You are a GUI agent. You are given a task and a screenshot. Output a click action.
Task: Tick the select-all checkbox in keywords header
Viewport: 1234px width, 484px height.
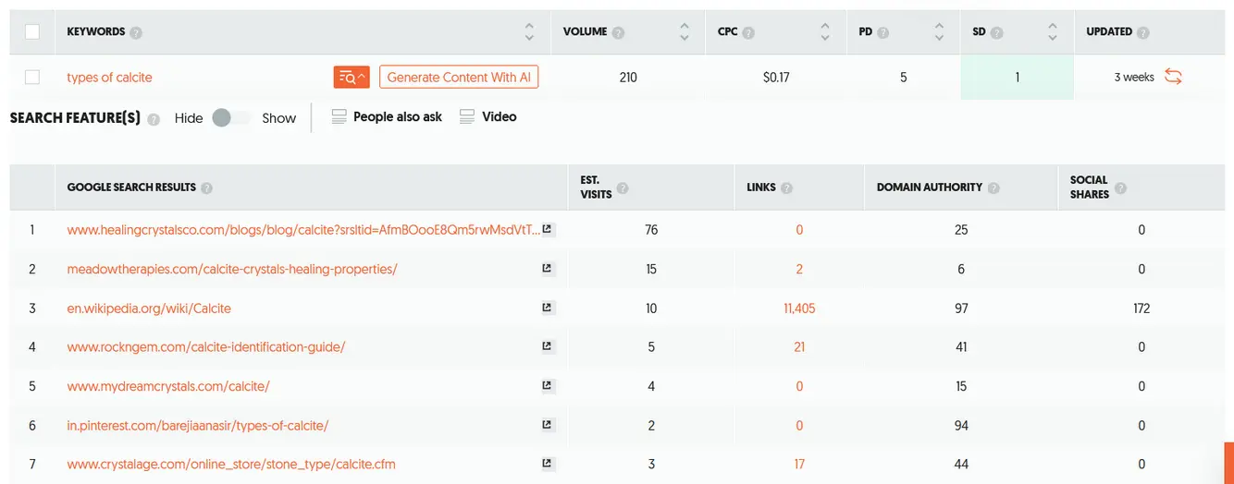32,31
